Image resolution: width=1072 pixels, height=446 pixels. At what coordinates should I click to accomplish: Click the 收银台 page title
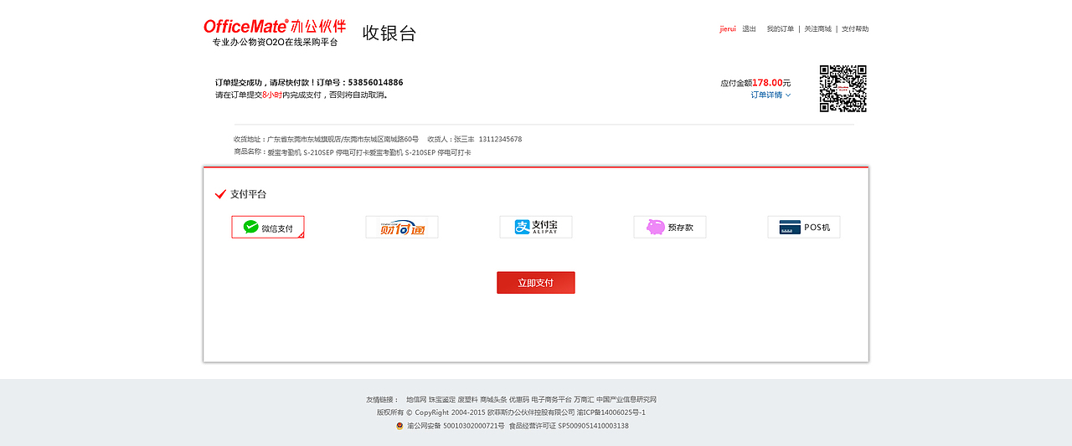tap(389, 33)
